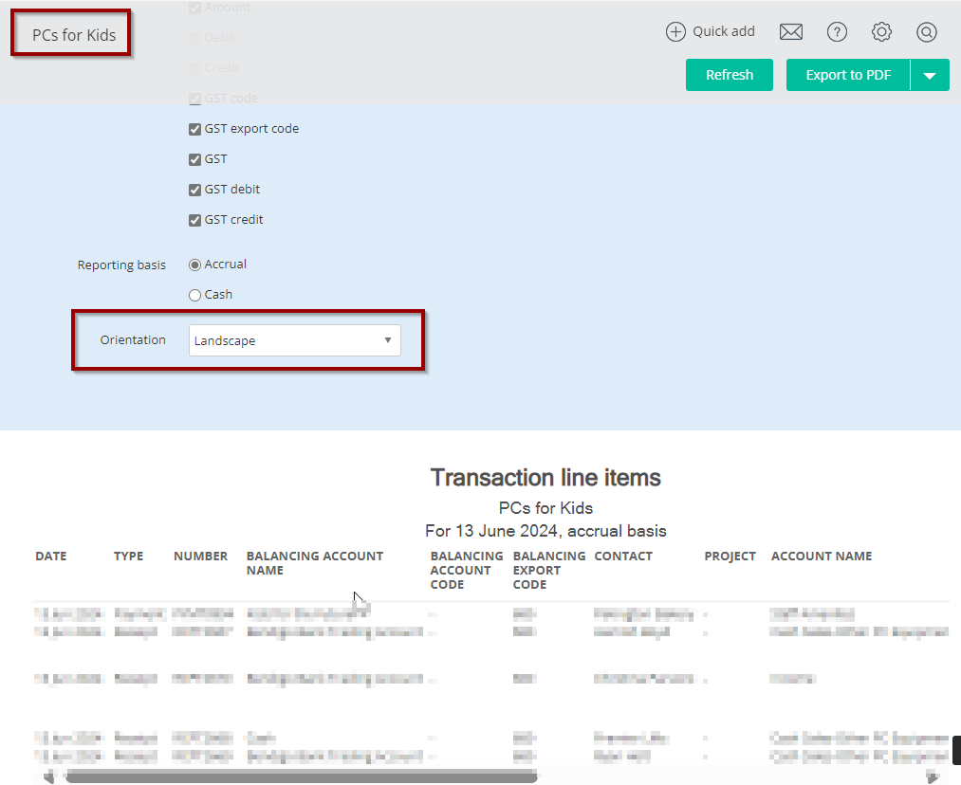Click the NUMBER column header
Image resolution: width=961 pixels, height=785 pixels.
[200, 556]
